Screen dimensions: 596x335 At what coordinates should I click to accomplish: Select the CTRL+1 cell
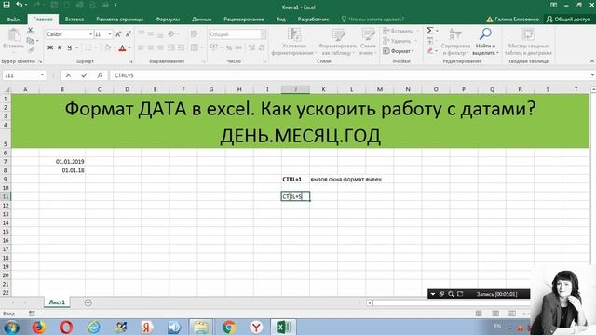[295, 179]
